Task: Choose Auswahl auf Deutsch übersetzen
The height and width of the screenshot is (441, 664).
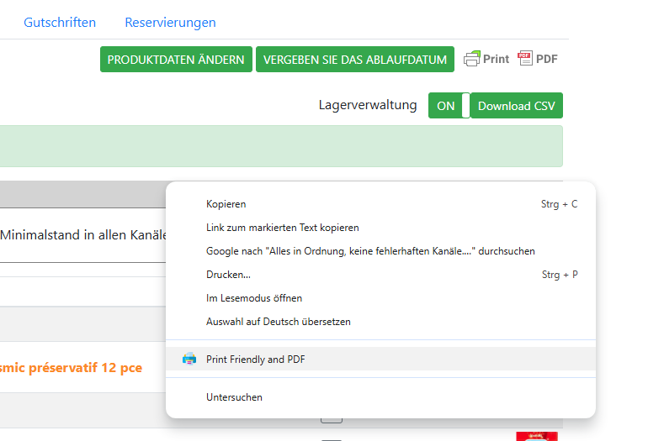Action: (x=380, y=322)
